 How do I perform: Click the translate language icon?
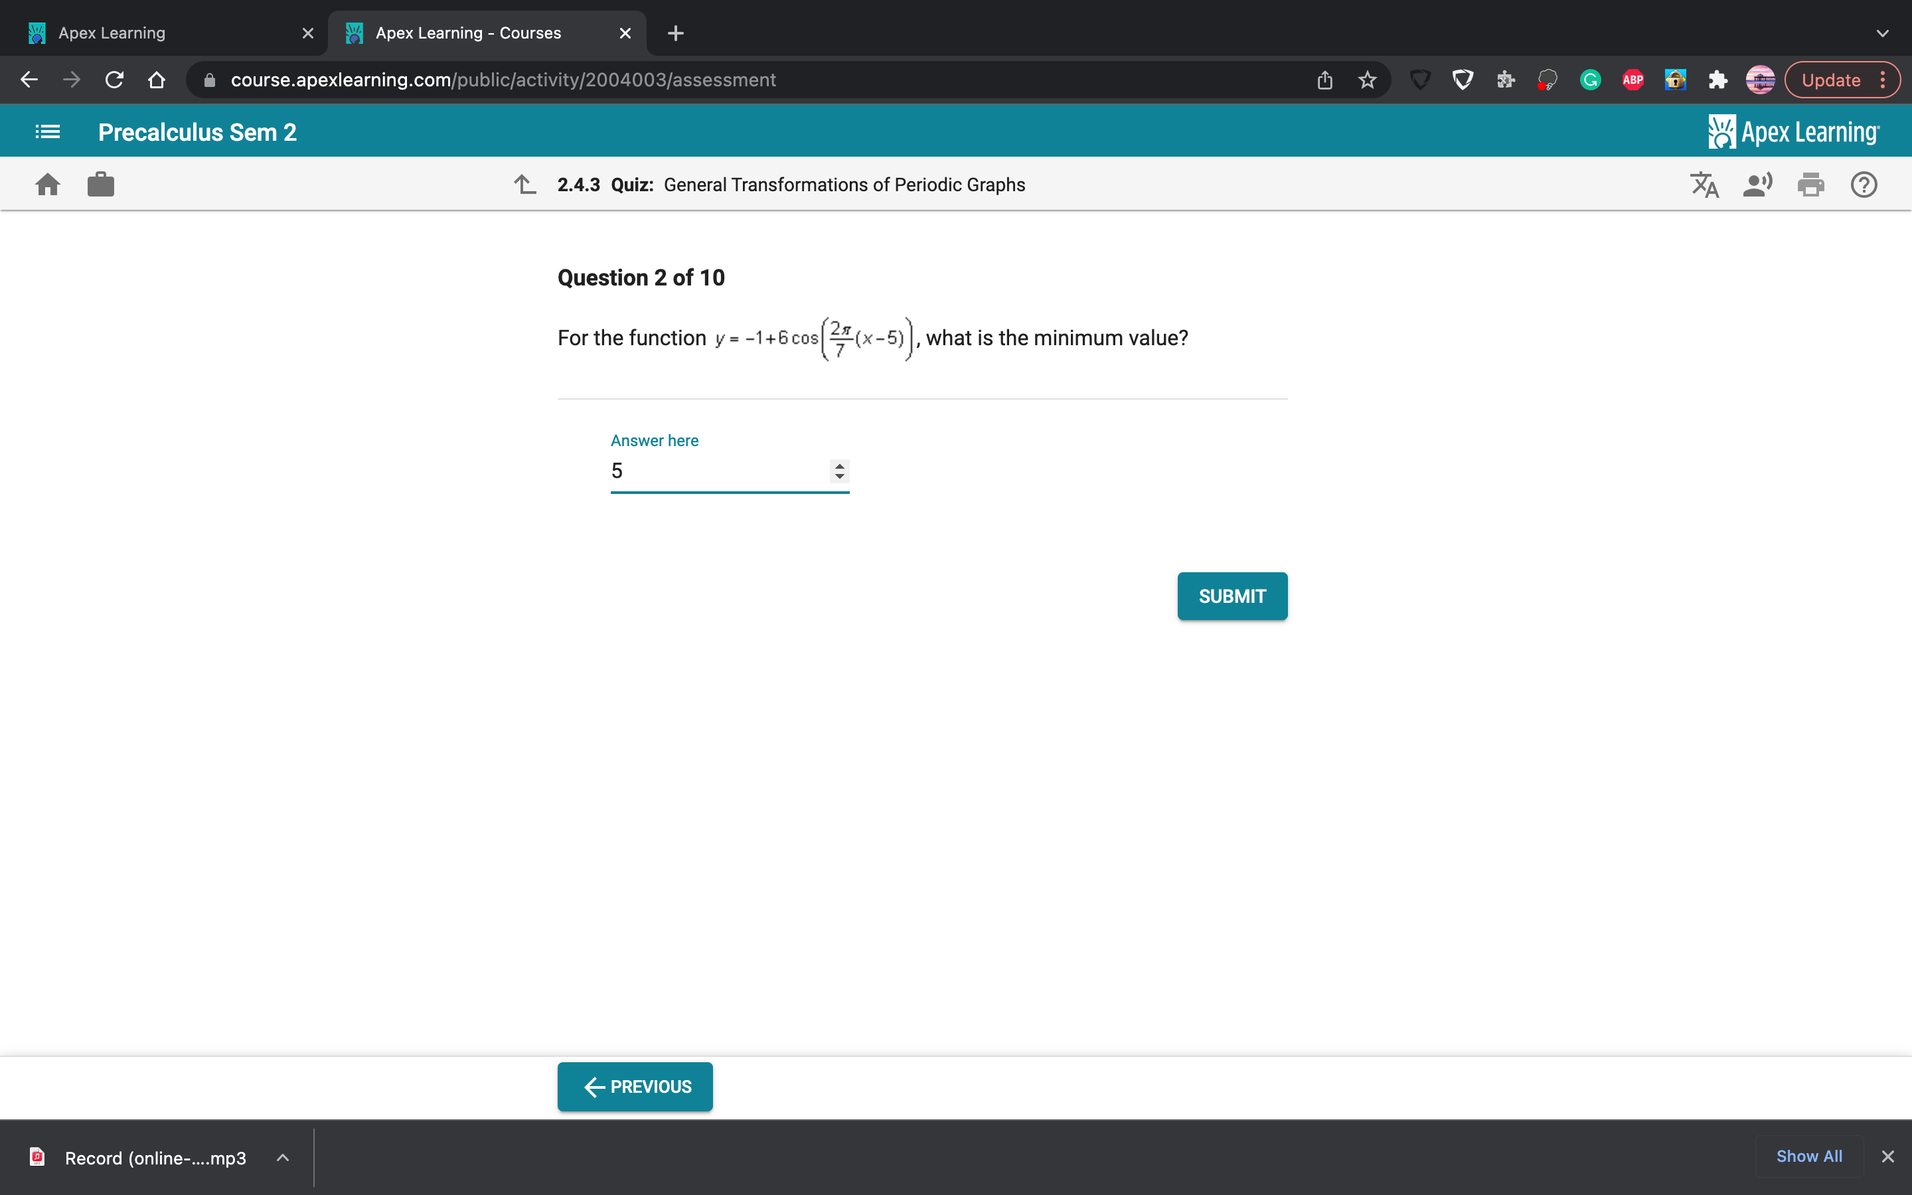[1704, 185]
